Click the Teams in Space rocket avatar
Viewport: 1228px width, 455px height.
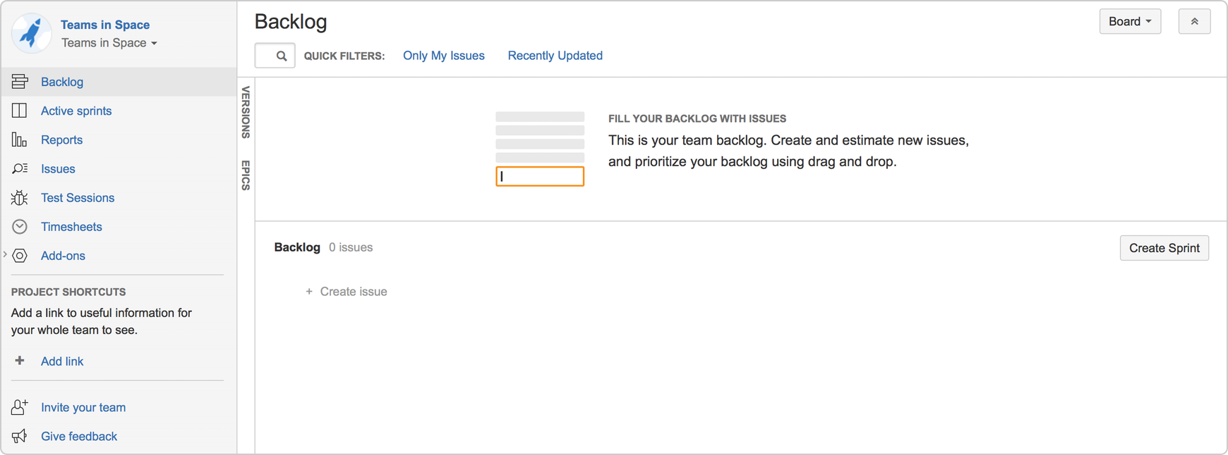[31, 33]
